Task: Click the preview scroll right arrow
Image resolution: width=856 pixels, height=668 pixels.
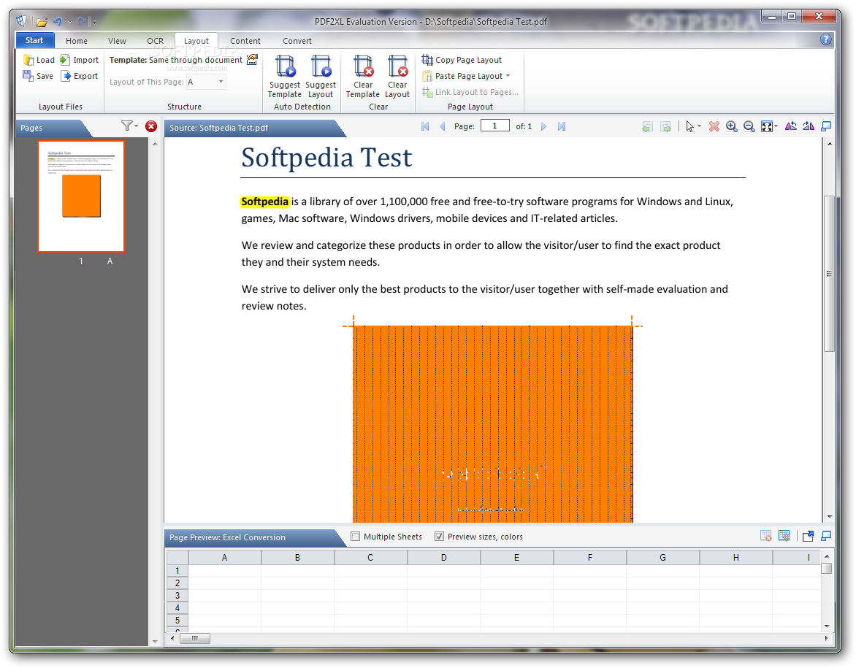Action: pyautogui.click(x=826, y=638)
